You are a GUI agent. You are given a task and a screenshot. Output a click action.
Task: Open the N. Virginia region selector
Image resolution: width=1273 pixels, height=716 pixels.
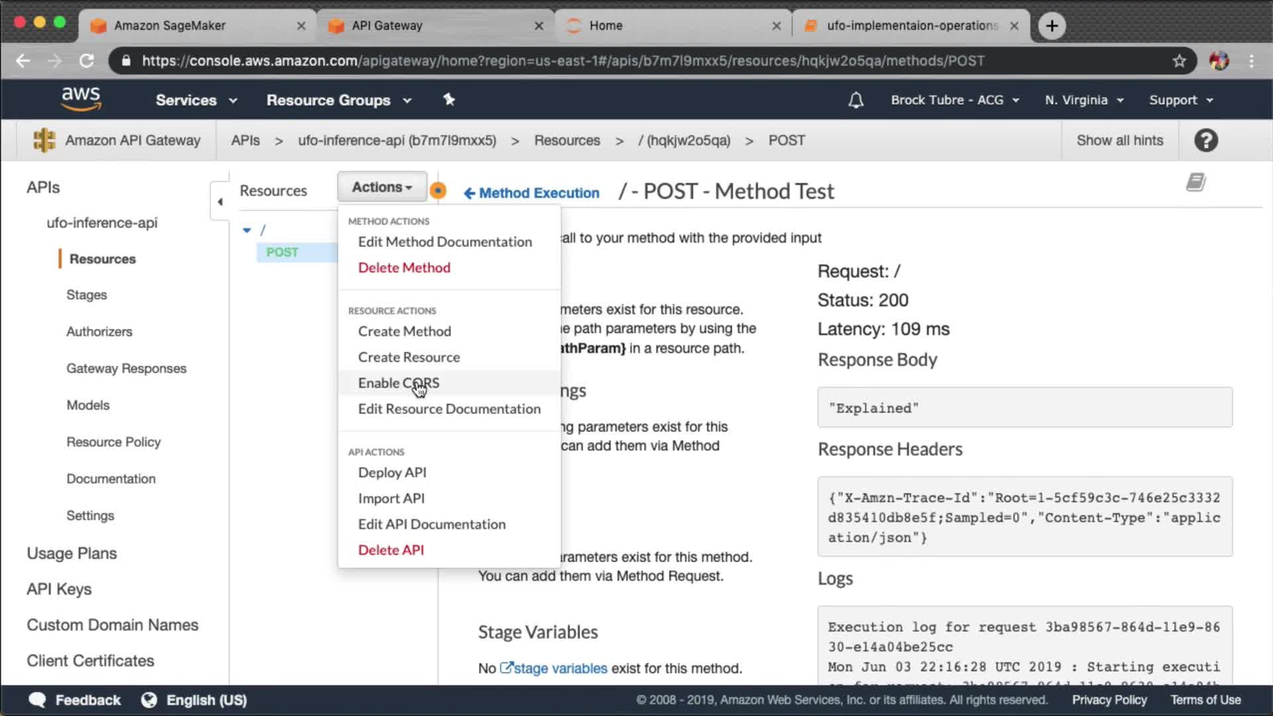click(1083, 100)
